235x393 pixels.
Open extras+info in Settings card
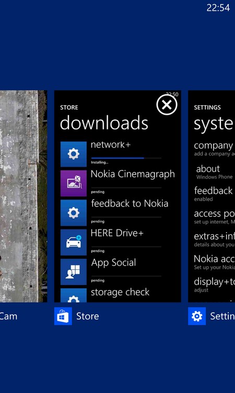click(214, 239)
